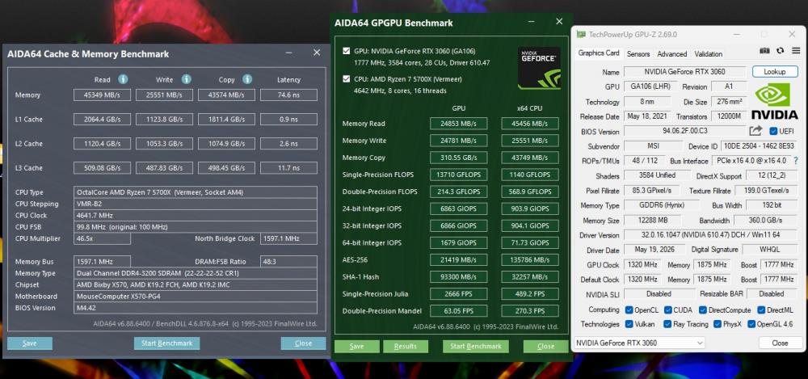808x379 pixels.
Task: Click the CPU Clock field 4641.7 MHz
Action: (x=196, y=216)
